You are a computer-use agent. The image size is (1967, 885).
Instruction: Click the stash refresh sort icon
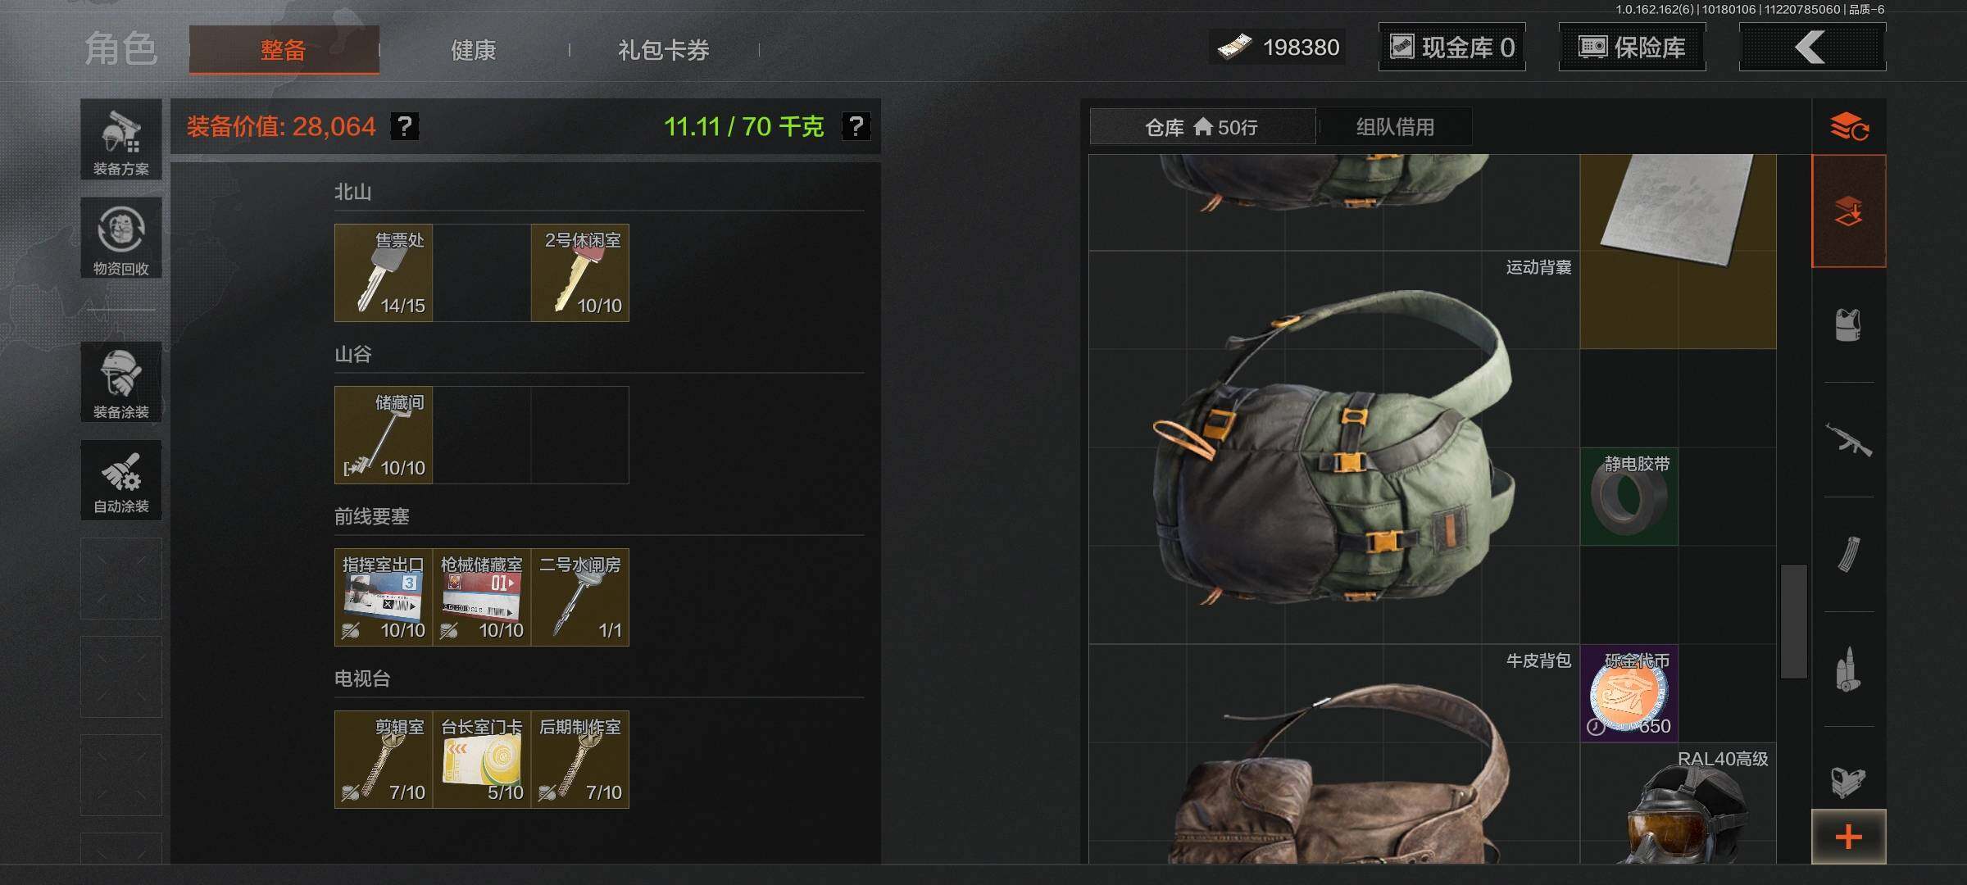coord(1849,127)
